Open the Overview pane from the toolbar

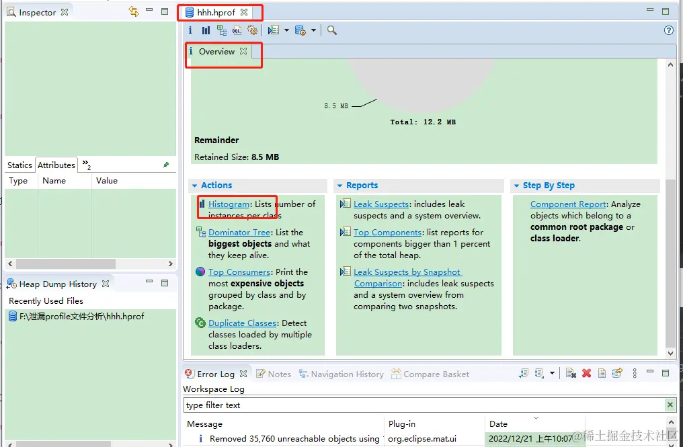(190, 30)
